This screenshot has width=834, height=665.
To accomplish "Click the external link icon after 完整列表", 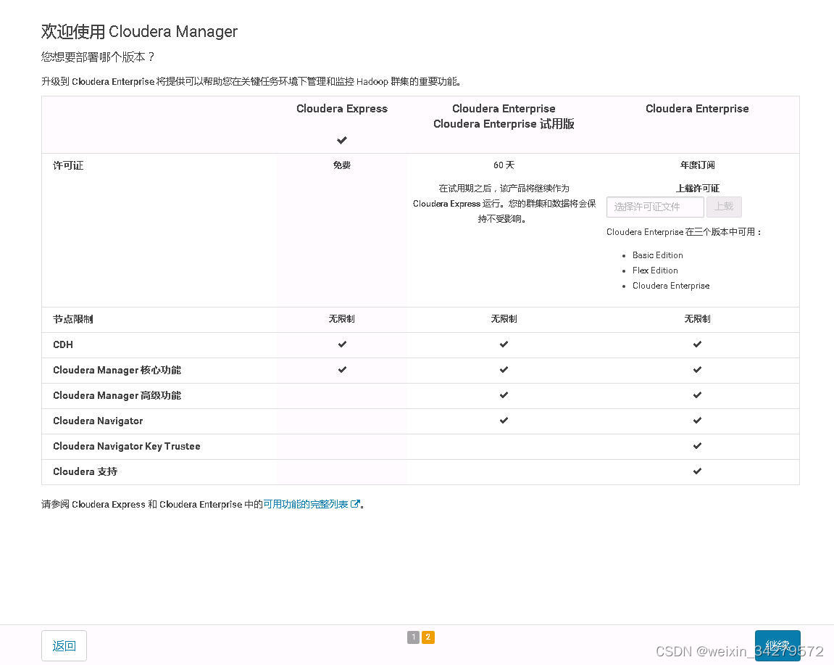I will (x=355, y=504).
